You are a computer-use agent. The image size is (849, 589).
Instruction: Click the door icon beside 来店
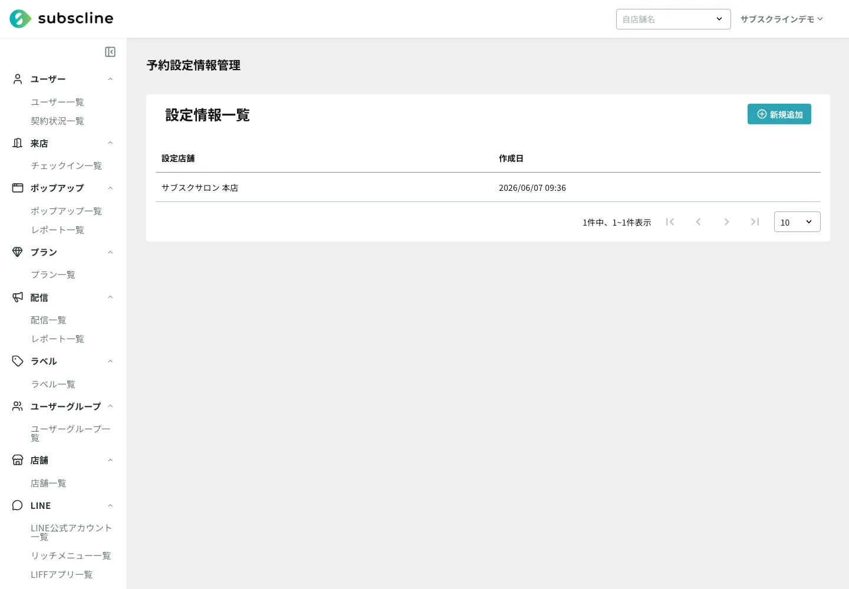pyautogui.click(x=18, y=143)
